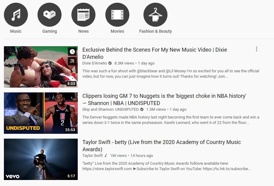Image resolution: width=274 pixels, height=186 pixels.
Task: Open Exclusive Behind the Scenes video title
Action: pos(155,53)
